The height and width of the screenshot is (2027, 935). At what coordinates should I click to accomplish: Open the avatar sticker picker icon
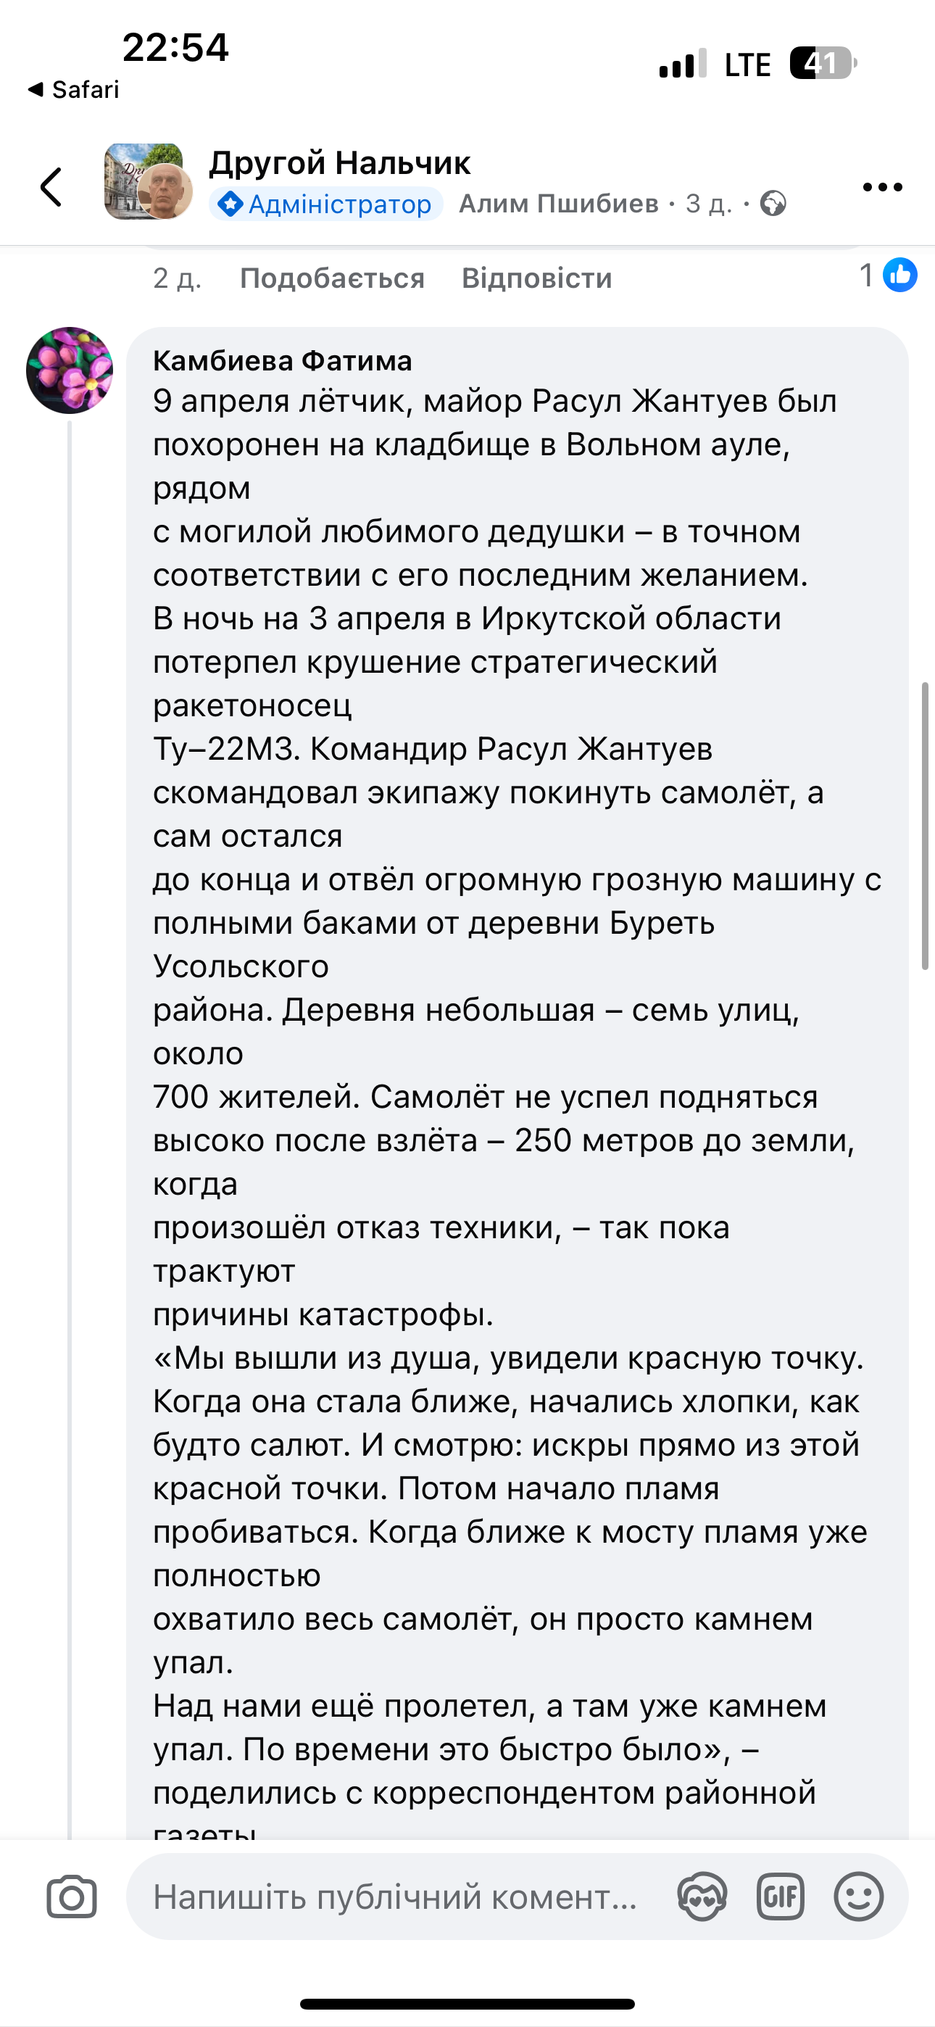[x=702, y=1897]
